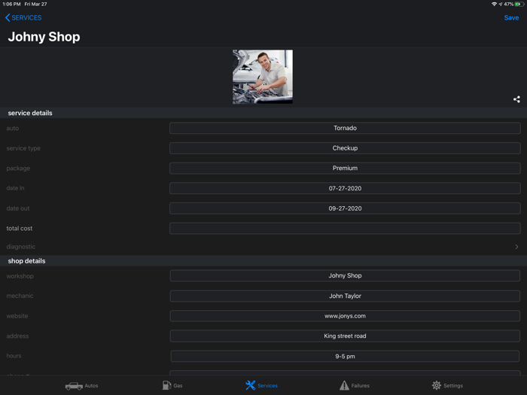
Task: Open the Failures warning tab
Action: coord(355,385)
